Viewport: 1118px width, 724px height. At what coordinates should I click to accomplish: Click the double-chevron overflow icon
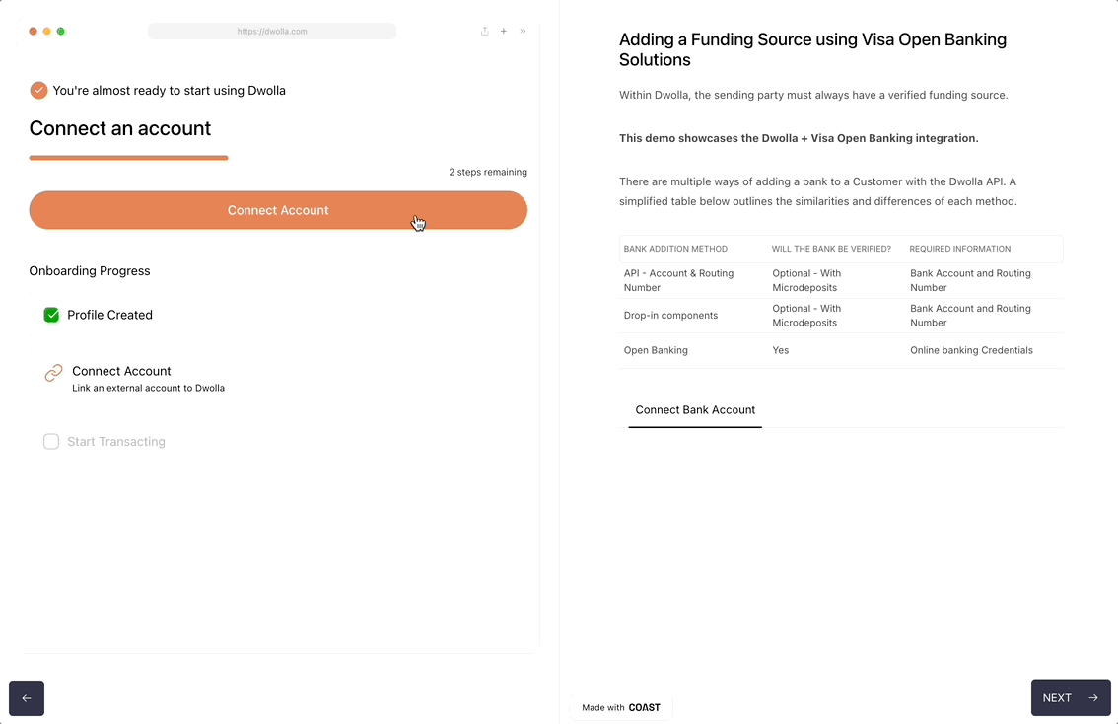[523, 31]
